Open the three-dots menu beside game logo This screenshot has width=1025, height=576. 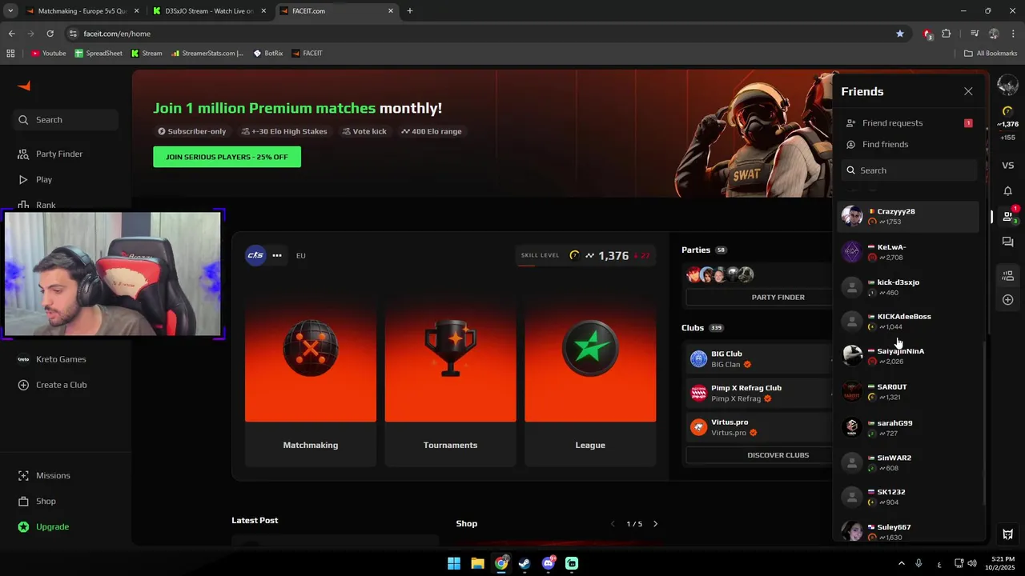pyautogui.click(x=277, y=256)
